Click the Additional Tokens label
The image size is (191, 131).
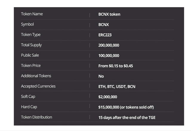pos(36,76)
